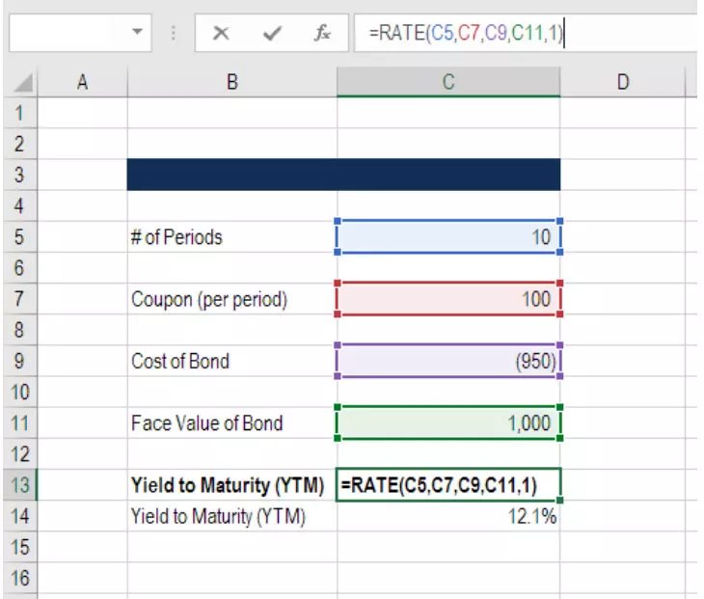Select row 15 header
The image size is (704, 599).
pos(19,547)
